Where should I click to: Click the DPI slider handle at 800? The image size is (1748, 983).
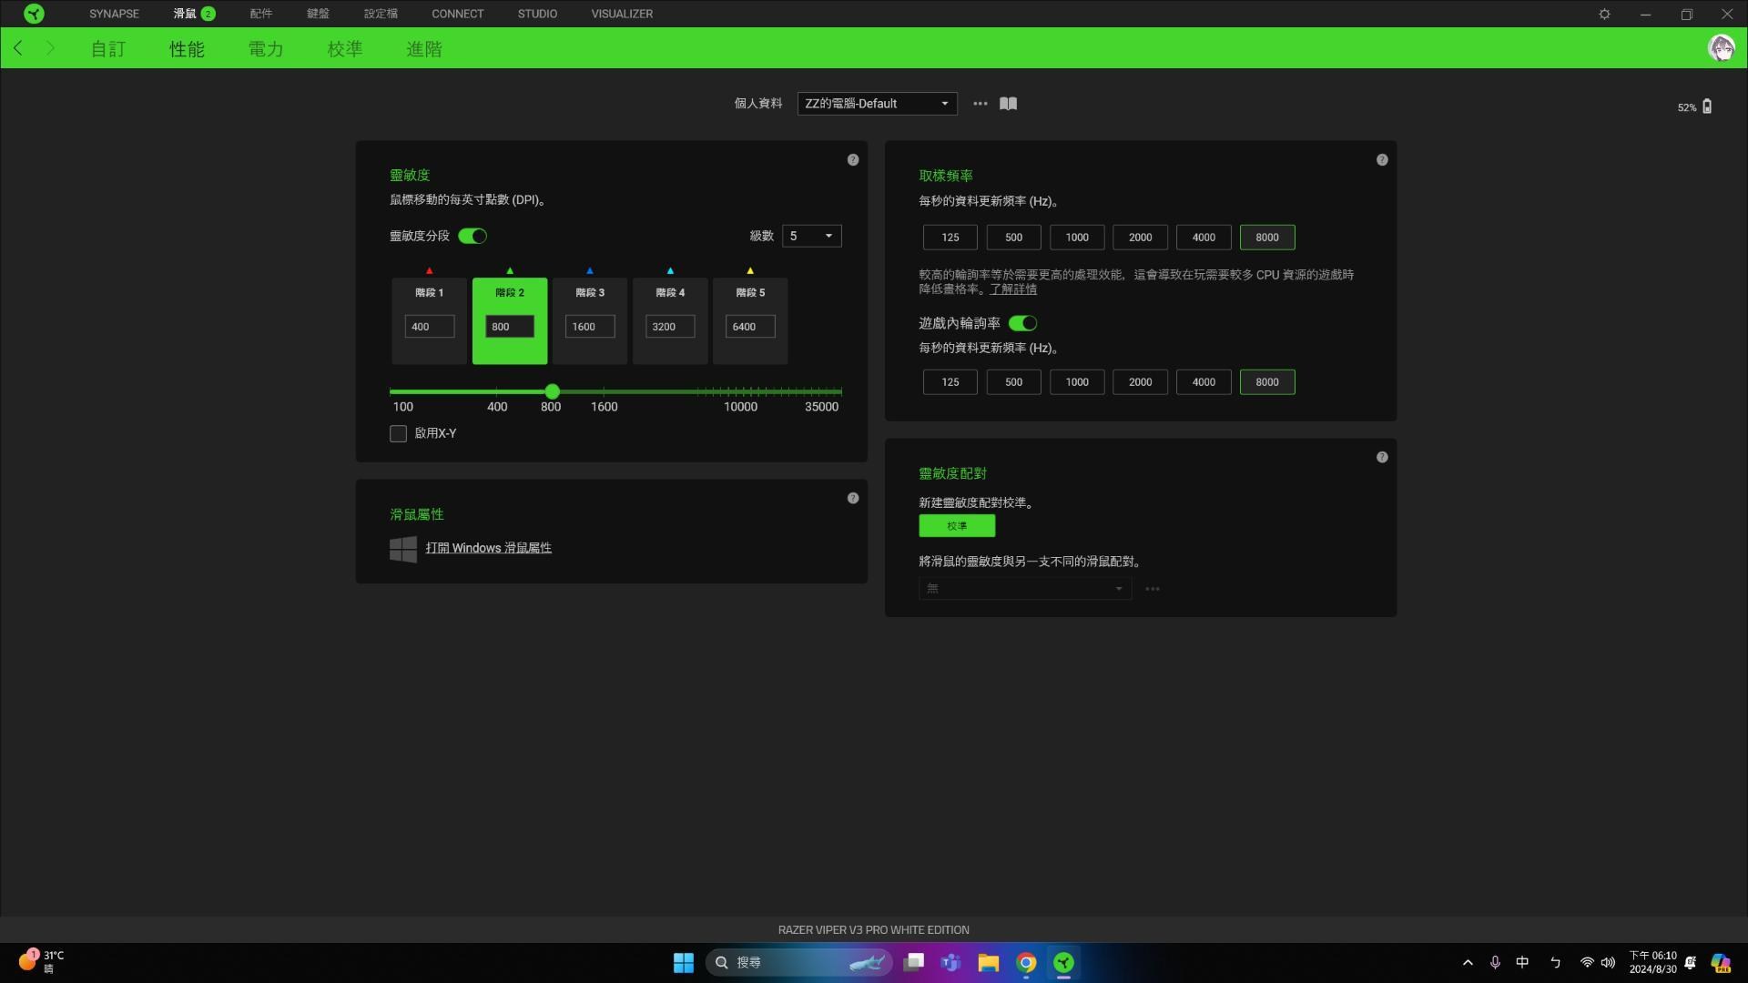(x=552, y=391)
